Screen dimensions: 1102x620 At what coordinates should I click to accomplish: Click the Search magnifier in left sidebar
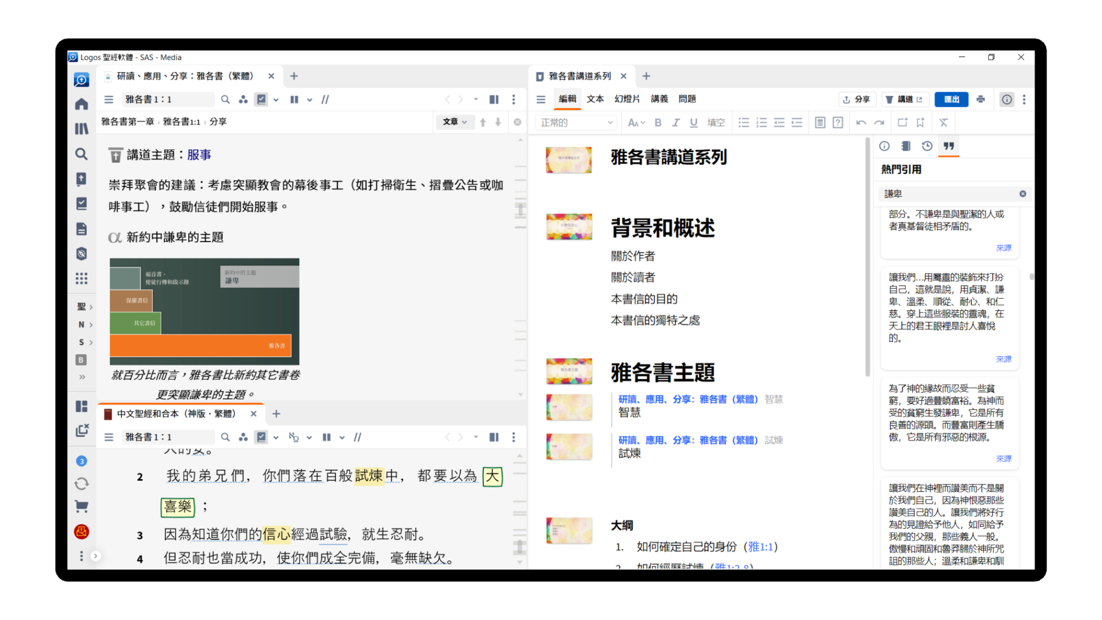[x=81, y=154]
